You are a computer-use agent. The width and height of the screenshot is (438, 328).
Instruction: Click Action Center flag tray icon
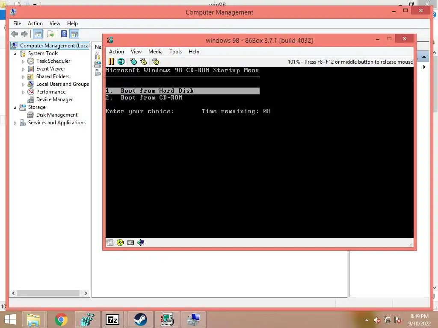point(398,320)
